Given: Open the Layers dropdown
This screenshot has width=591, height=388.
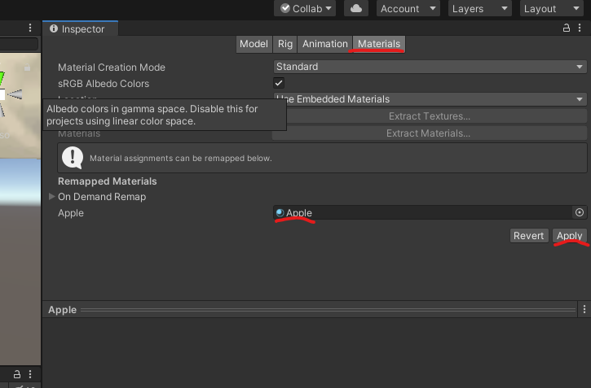Looking at the screenshot, I should 479,8.
